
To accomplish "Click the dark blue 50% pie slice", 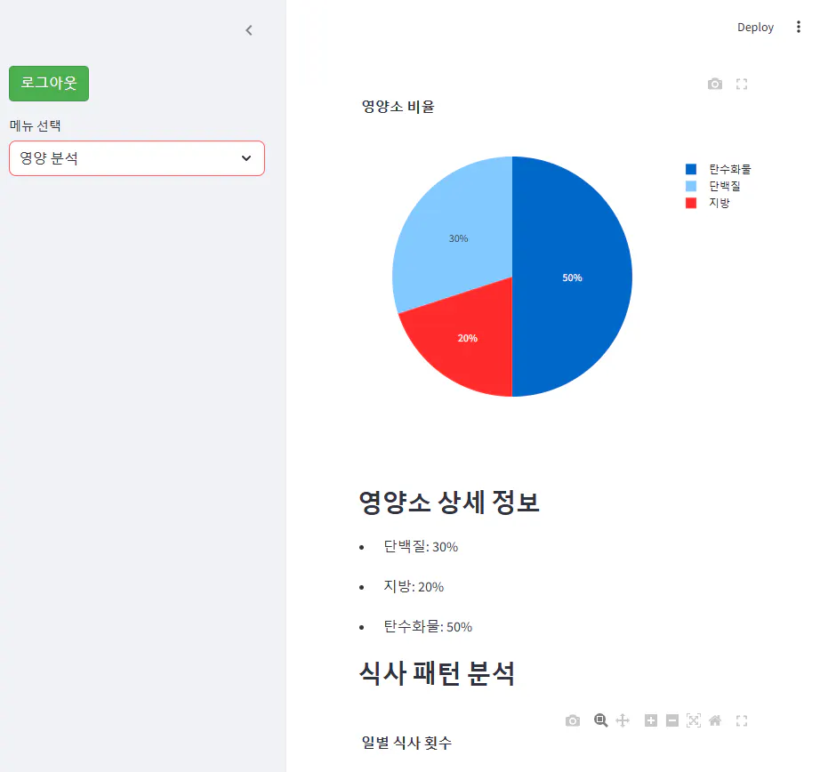I will [x=572, y=277].
